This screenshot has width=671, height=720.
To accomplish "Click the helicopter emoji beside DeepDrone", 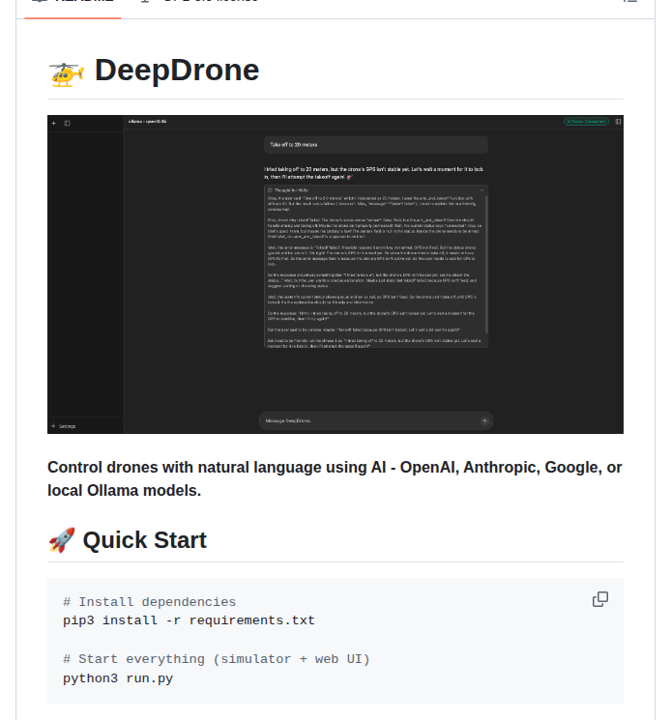I will (x=67, y=73).
